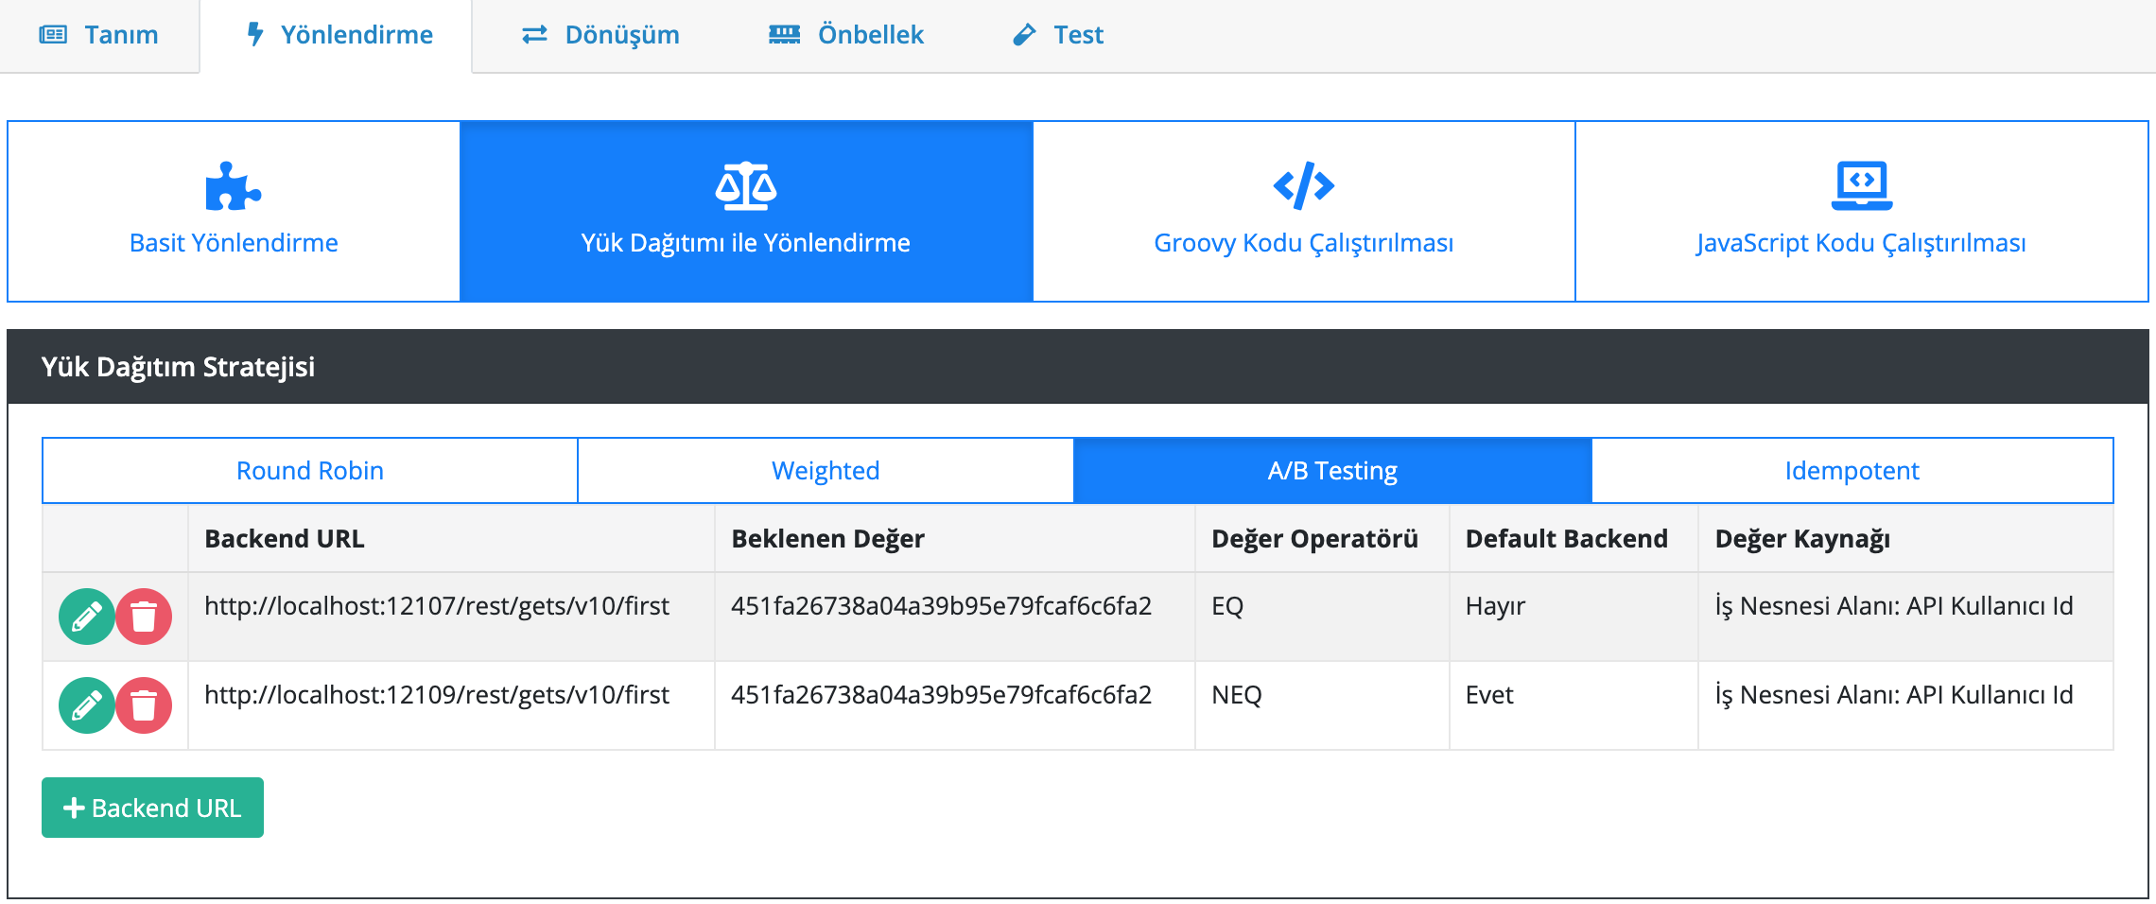Edit the localhost:12107 backend row
This screenshot has width=2156, height=904.
(x=87, y=617)
